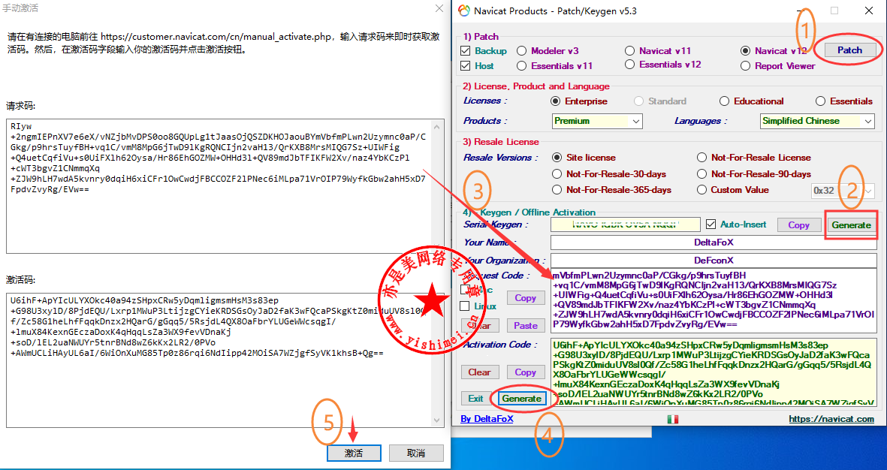Enable the Linux checkbox
The height and width of the screenshot is (470, 887).
(465, 306)
